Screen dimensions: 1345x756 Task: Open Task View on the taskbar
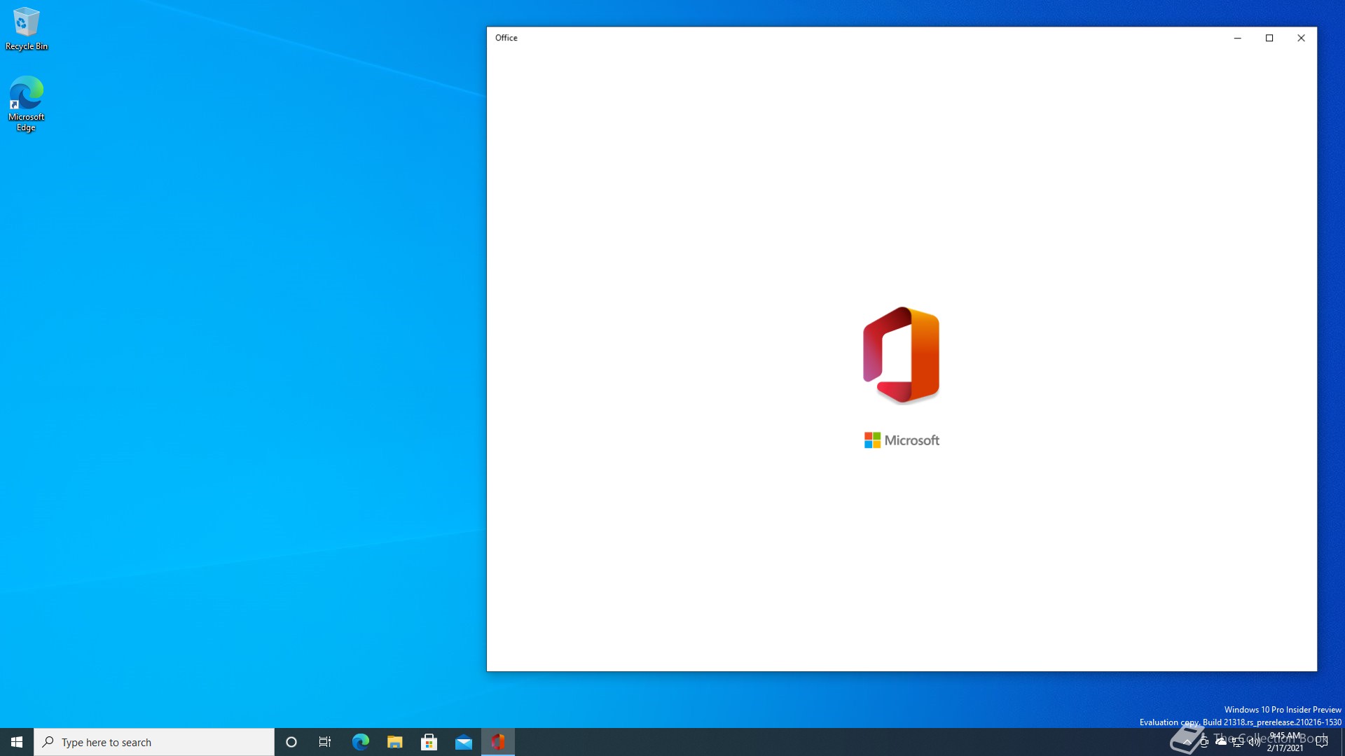click(325, 742)
